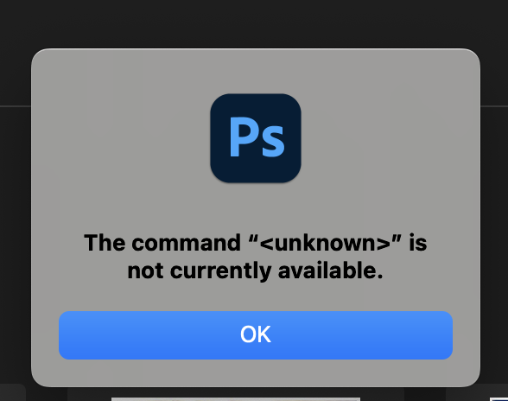Click the gray dialog space between icon and message

click(x=256, y=207)
